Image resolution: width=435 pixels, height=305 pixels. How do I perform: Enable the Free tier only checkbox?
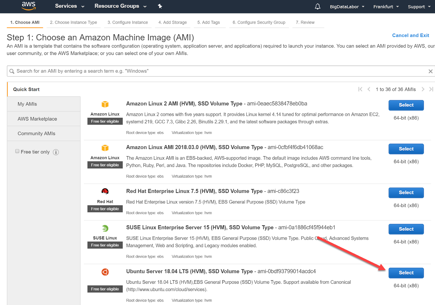coord(17,151)
